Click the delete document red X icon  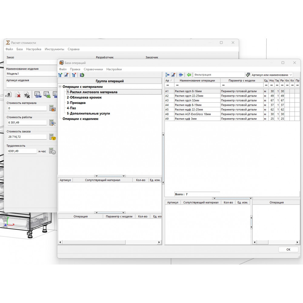[x=18, y=95]
